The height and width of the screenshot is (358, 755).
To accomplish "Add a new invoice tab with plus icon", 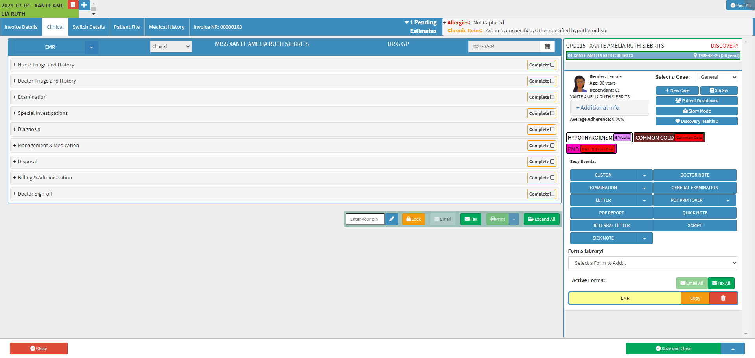I will (84, 5).
